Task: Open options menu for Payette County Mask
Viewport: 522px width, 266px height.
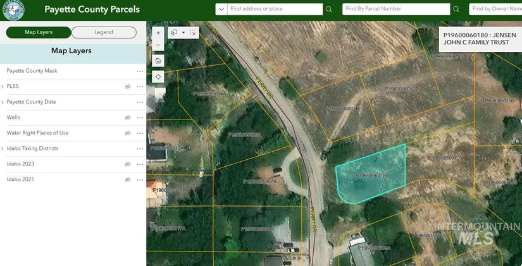Action: (x=140, y=71)
